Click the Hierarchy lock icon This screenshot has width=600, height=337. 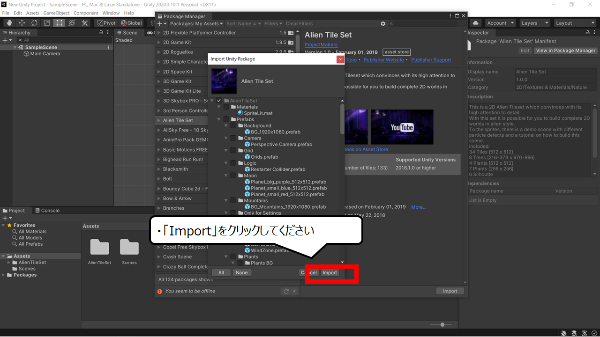pos(101,33)
